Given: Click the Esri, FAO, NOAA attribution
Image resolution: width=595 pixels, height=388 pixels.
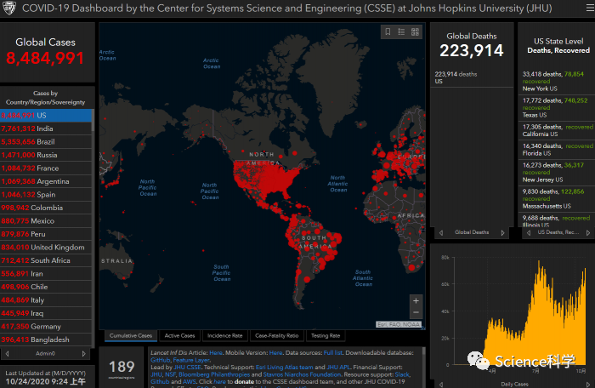Looking at the screenshot, I should click(x=399, y=324).
